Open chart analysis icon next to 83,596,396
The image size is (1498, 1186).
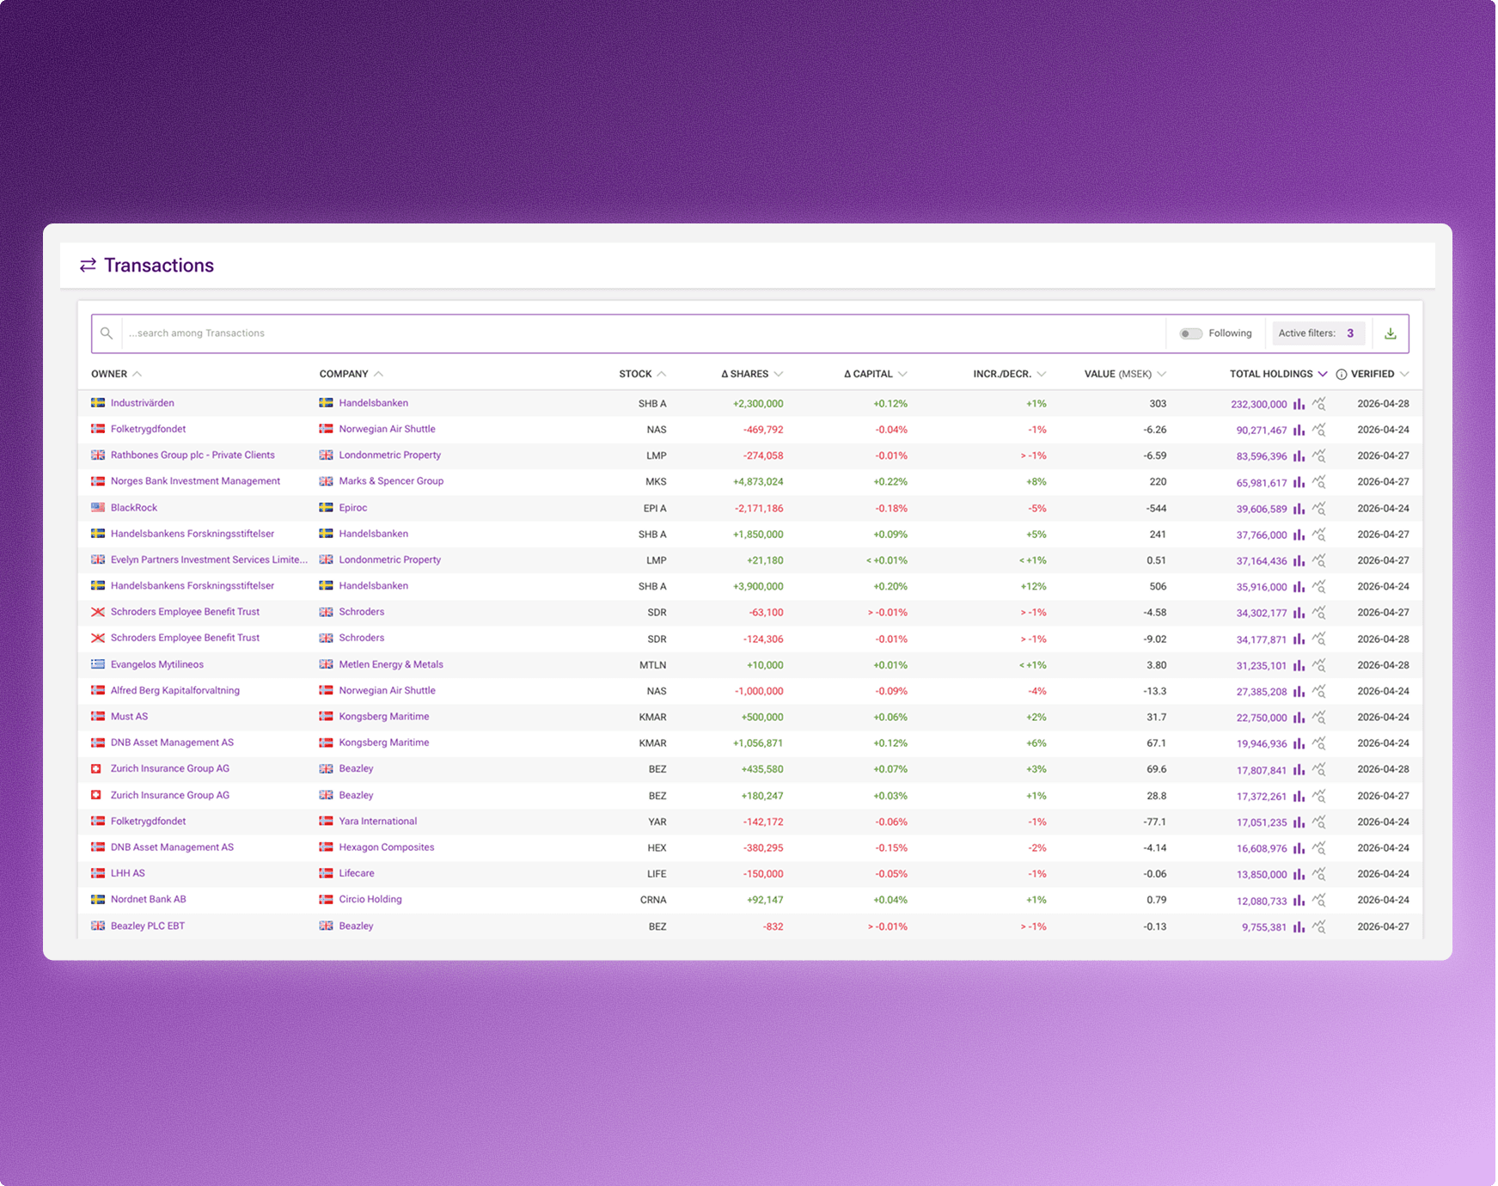coord(1319,455)
